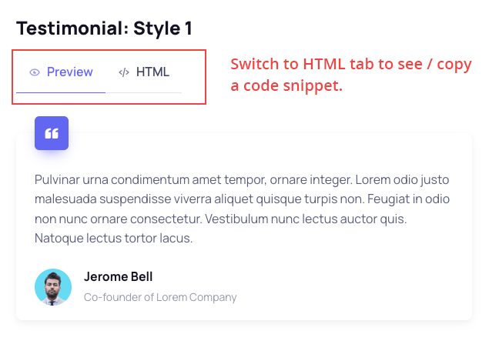Click the Co-founder of Lorem Company subtitle
The width and height of the screenshot is (489, 341).
tap(160, 297)
